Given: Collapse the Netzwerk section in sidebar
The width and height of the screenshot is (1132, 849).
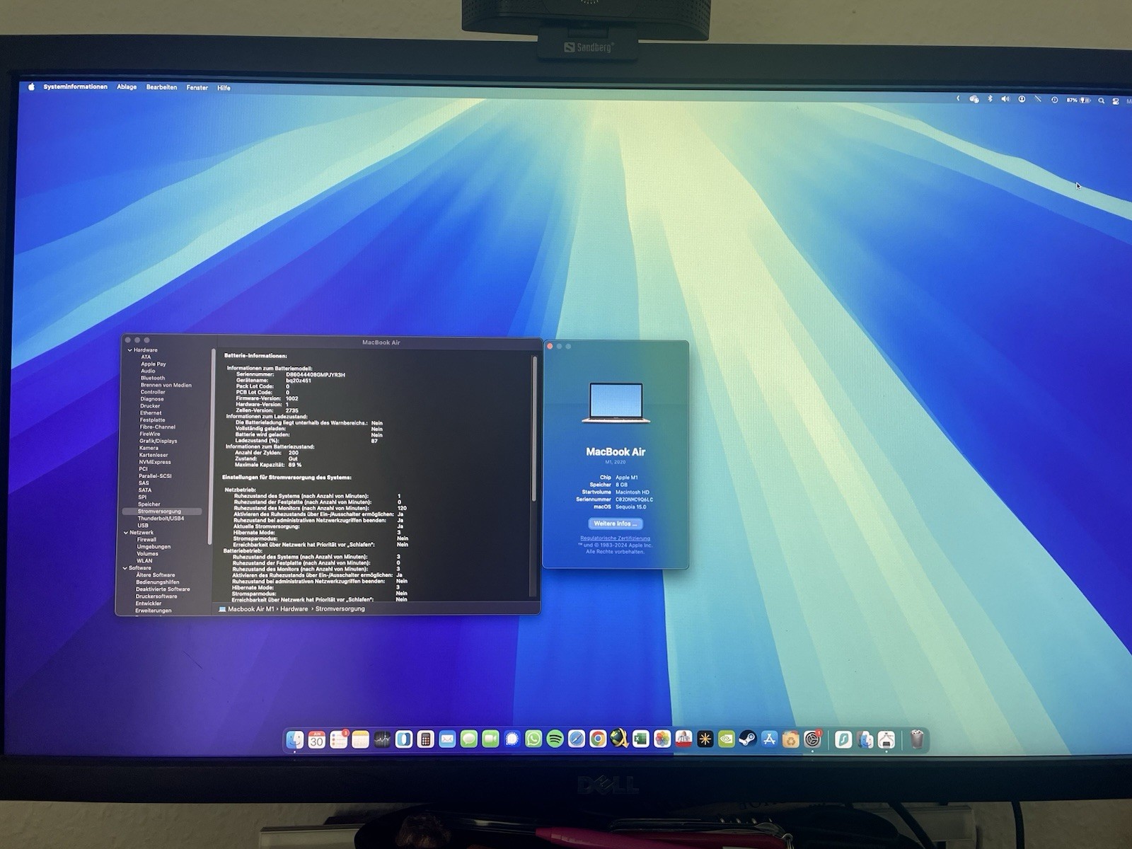Looking at the screenshot, I should [x=126, y=533].
